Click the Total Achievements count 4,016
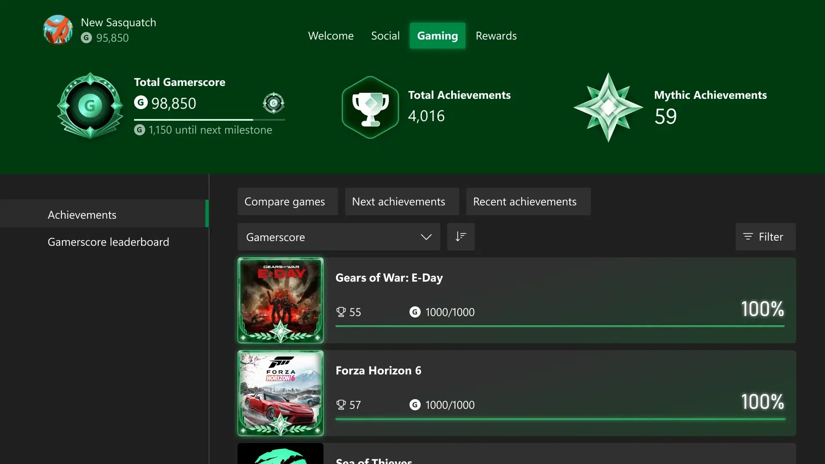 pyautogui.click(x=426, y=116)
